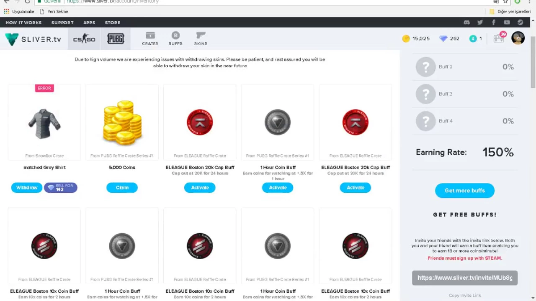The image size is (536, 301).
Task: Switch to the PUBG game tab
Action: tap(116, 39)
